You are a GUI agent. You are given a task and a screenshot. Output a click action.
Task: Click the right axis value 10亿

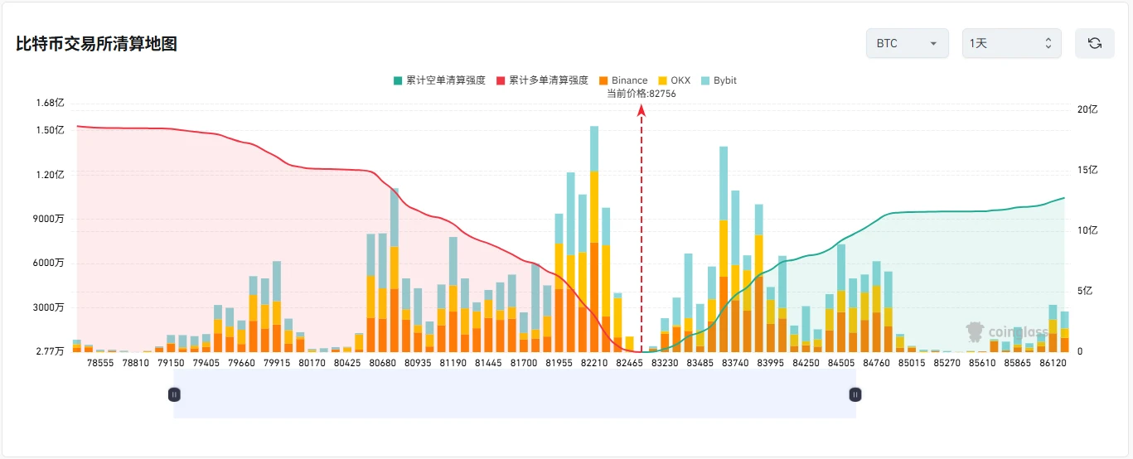tap(1087, 230)
